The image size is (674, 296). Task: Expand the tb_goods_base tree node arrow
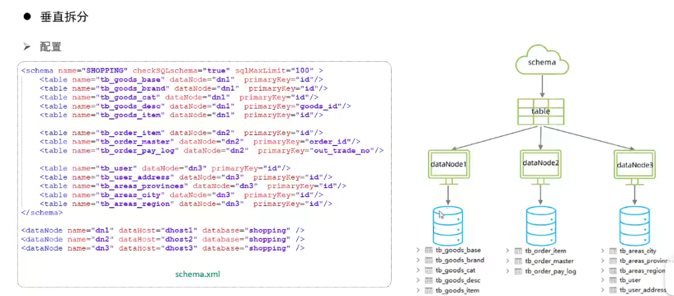tap(419, 251)
